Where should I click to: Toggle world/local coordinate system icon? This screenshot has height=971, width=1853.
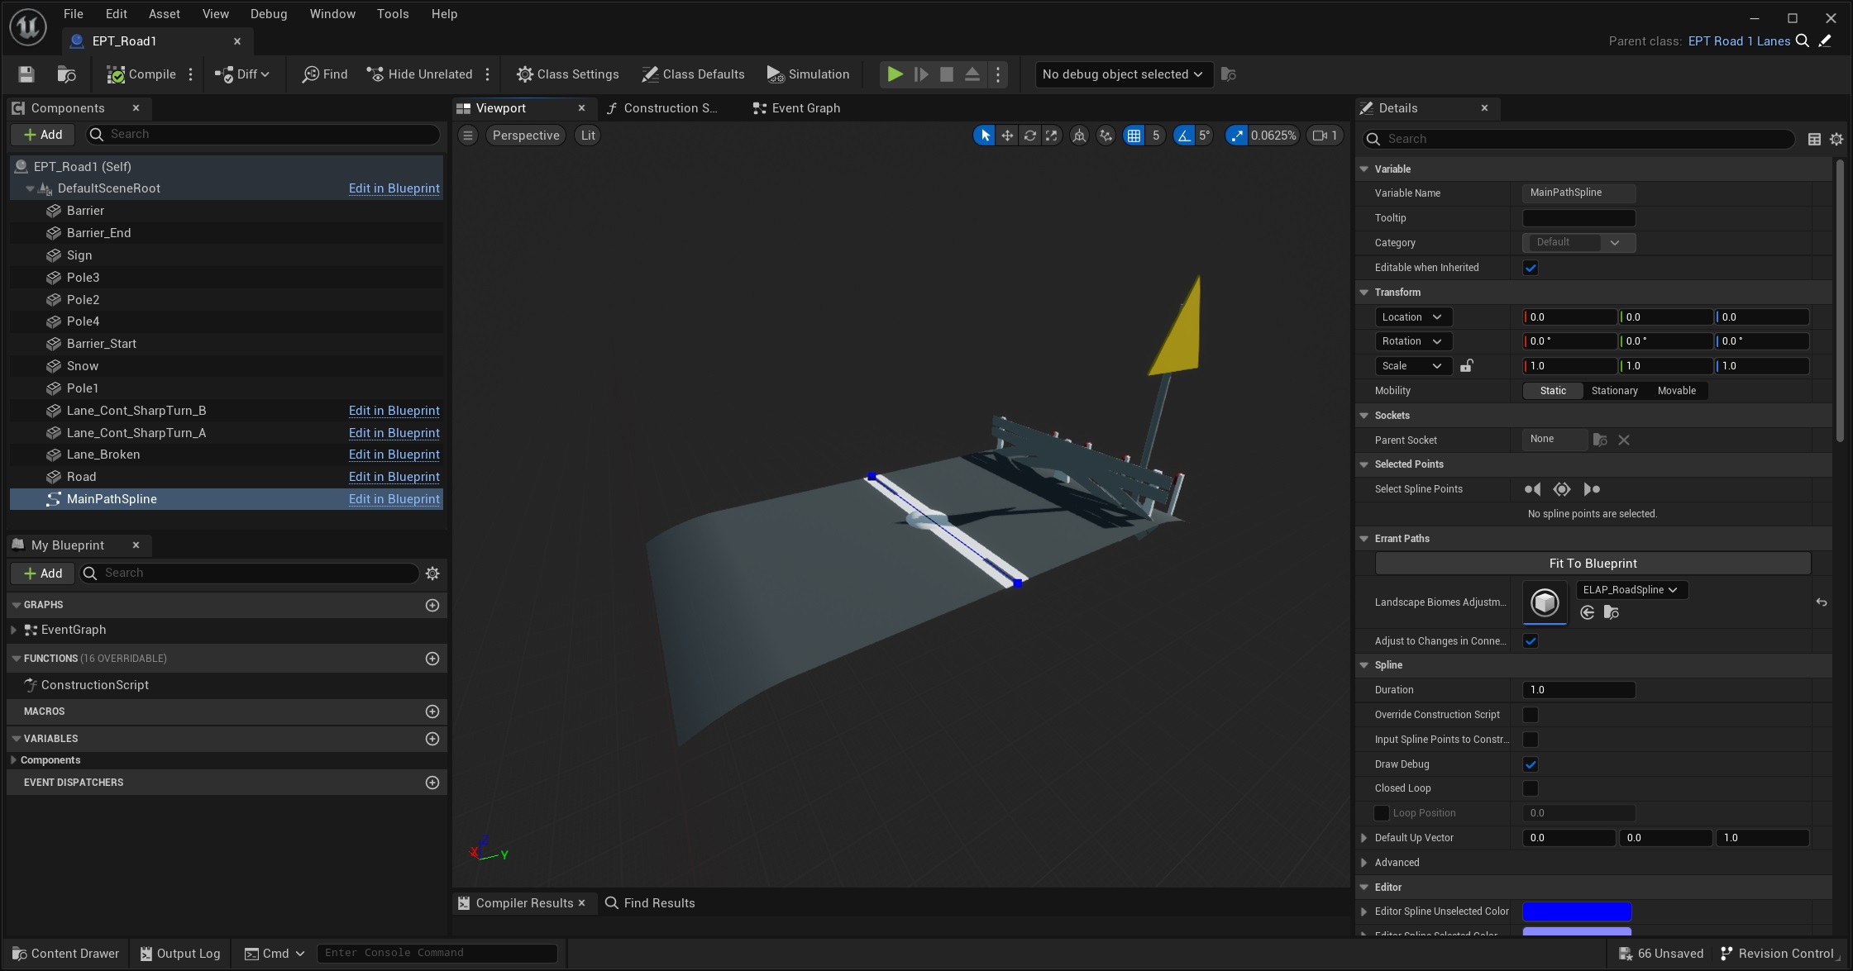click(1079, 136)
